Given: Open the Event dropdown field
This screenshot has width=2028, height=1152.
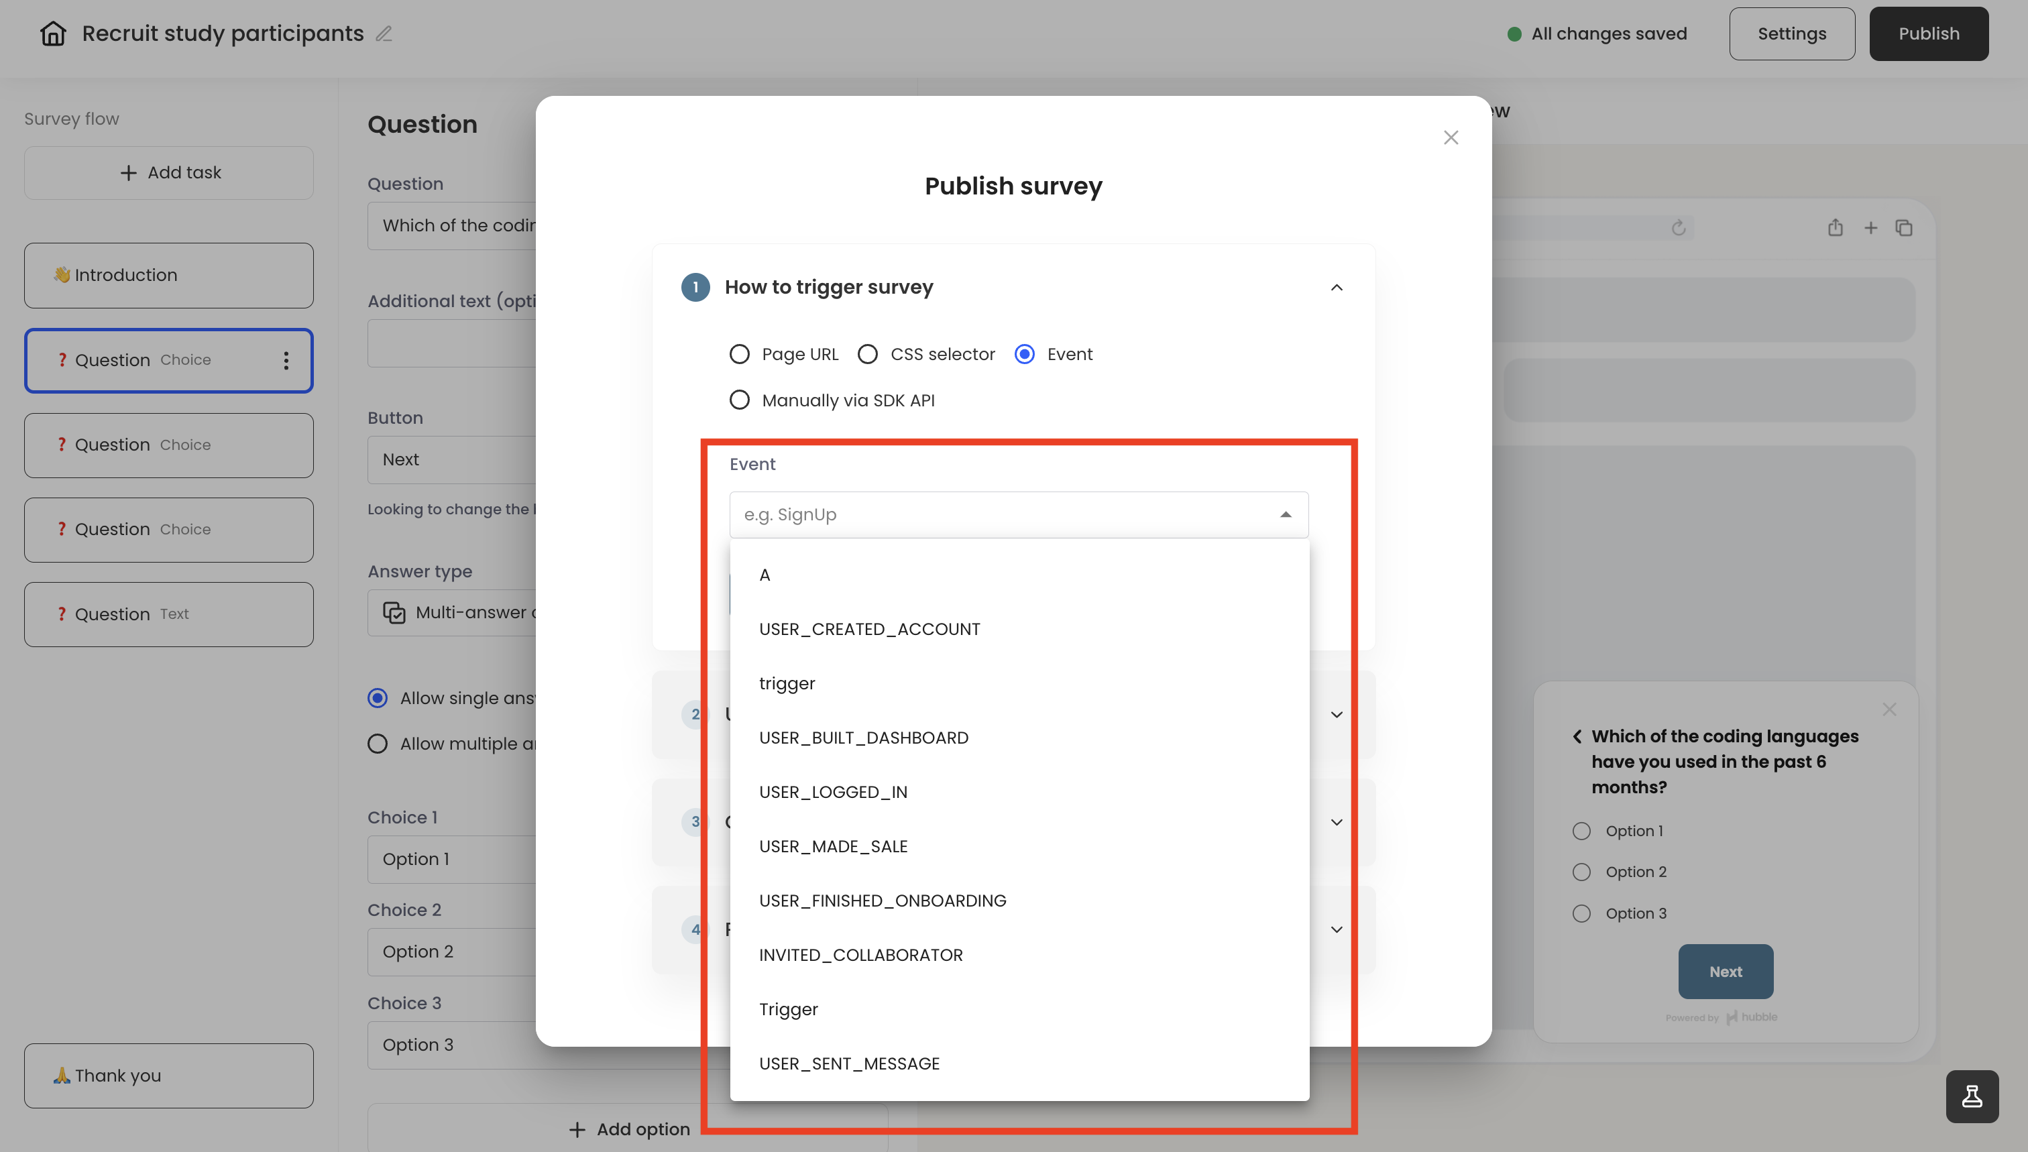Looking at the screenshot, I should pyautogui.click(x=1017, y=514).
